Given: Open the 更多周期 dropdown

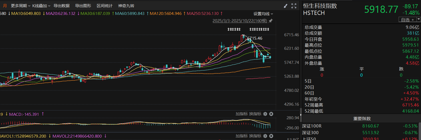Looking at the screenshot, I should tap(21, 6).
